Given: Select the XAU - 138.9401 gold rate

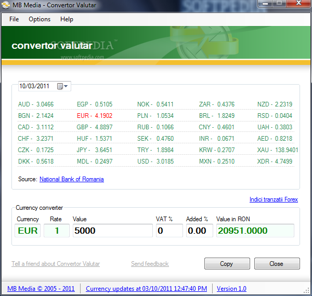Looking at the screenshot, I should click(278, 150).
